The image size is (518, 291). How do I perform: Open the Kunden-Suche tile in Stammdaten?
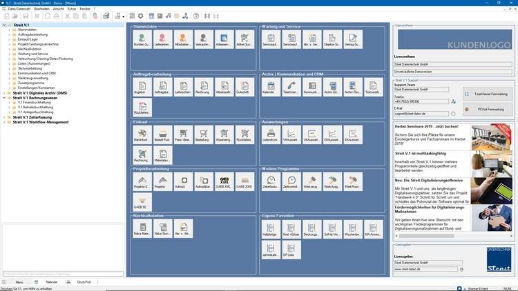tap(142, 41)
